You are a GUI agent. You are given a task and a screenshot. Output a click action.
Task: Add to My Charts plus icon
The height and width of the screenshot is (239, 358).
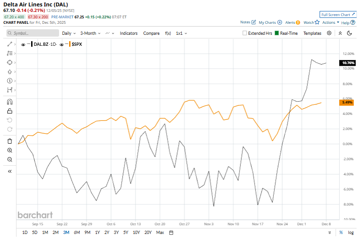coord(280,22)
